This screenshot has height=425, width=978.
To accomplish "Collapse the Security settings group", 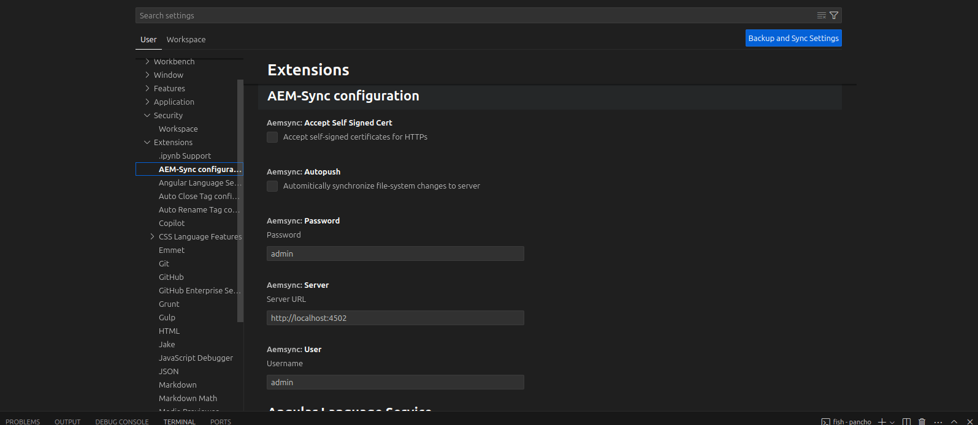I will point(147,115).
